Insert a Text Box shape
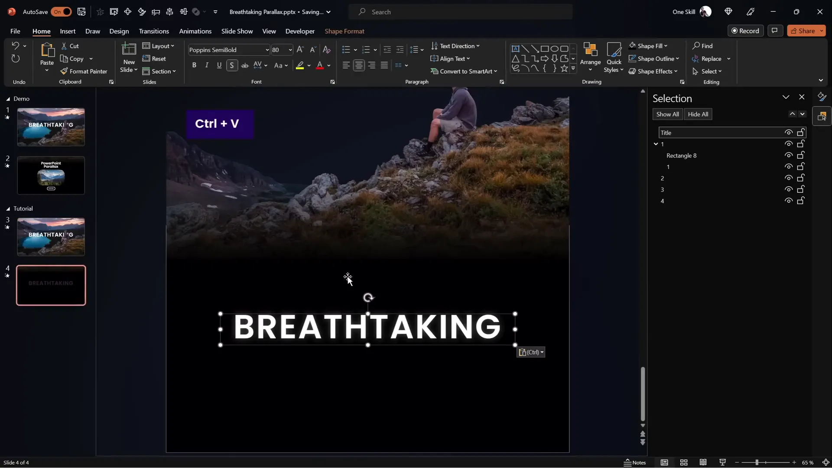This screenshot has height=468, width=832. click(x=516, y=49)
